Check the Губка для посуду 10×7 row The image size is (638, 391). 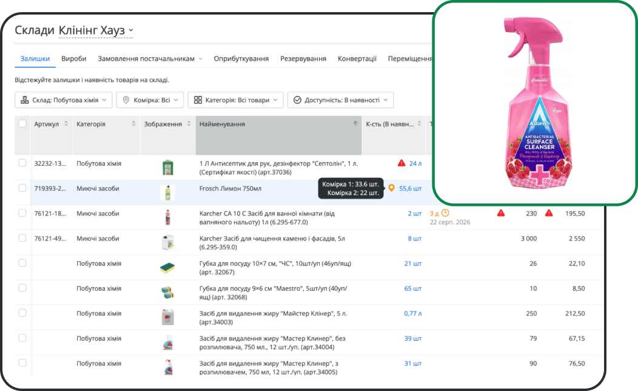pyautogui.click(x=22, y=263)
